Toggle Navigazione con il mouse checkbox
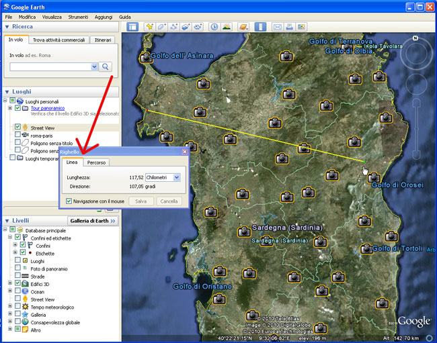 pyautogui.click(x=69, y=201)
